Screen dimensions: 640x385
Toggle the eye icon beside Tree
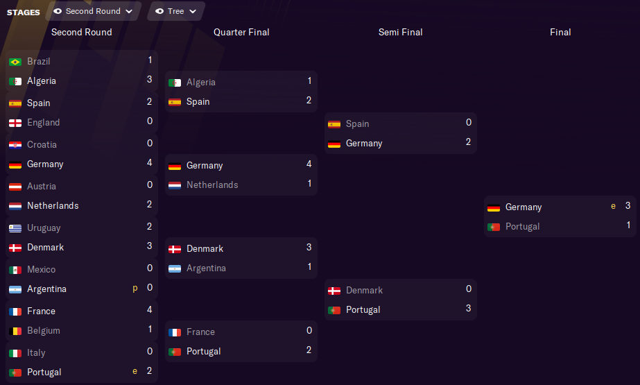click(159, 11)
